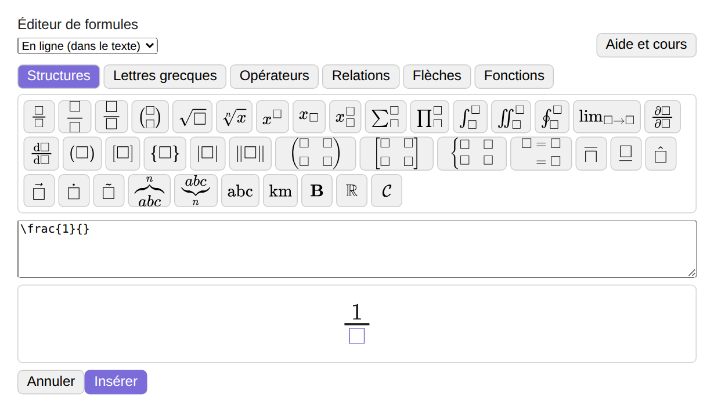The width and height of the screenshot is (714, 412).
Task: Insert the partial derivative fraction
Action: 662,117
